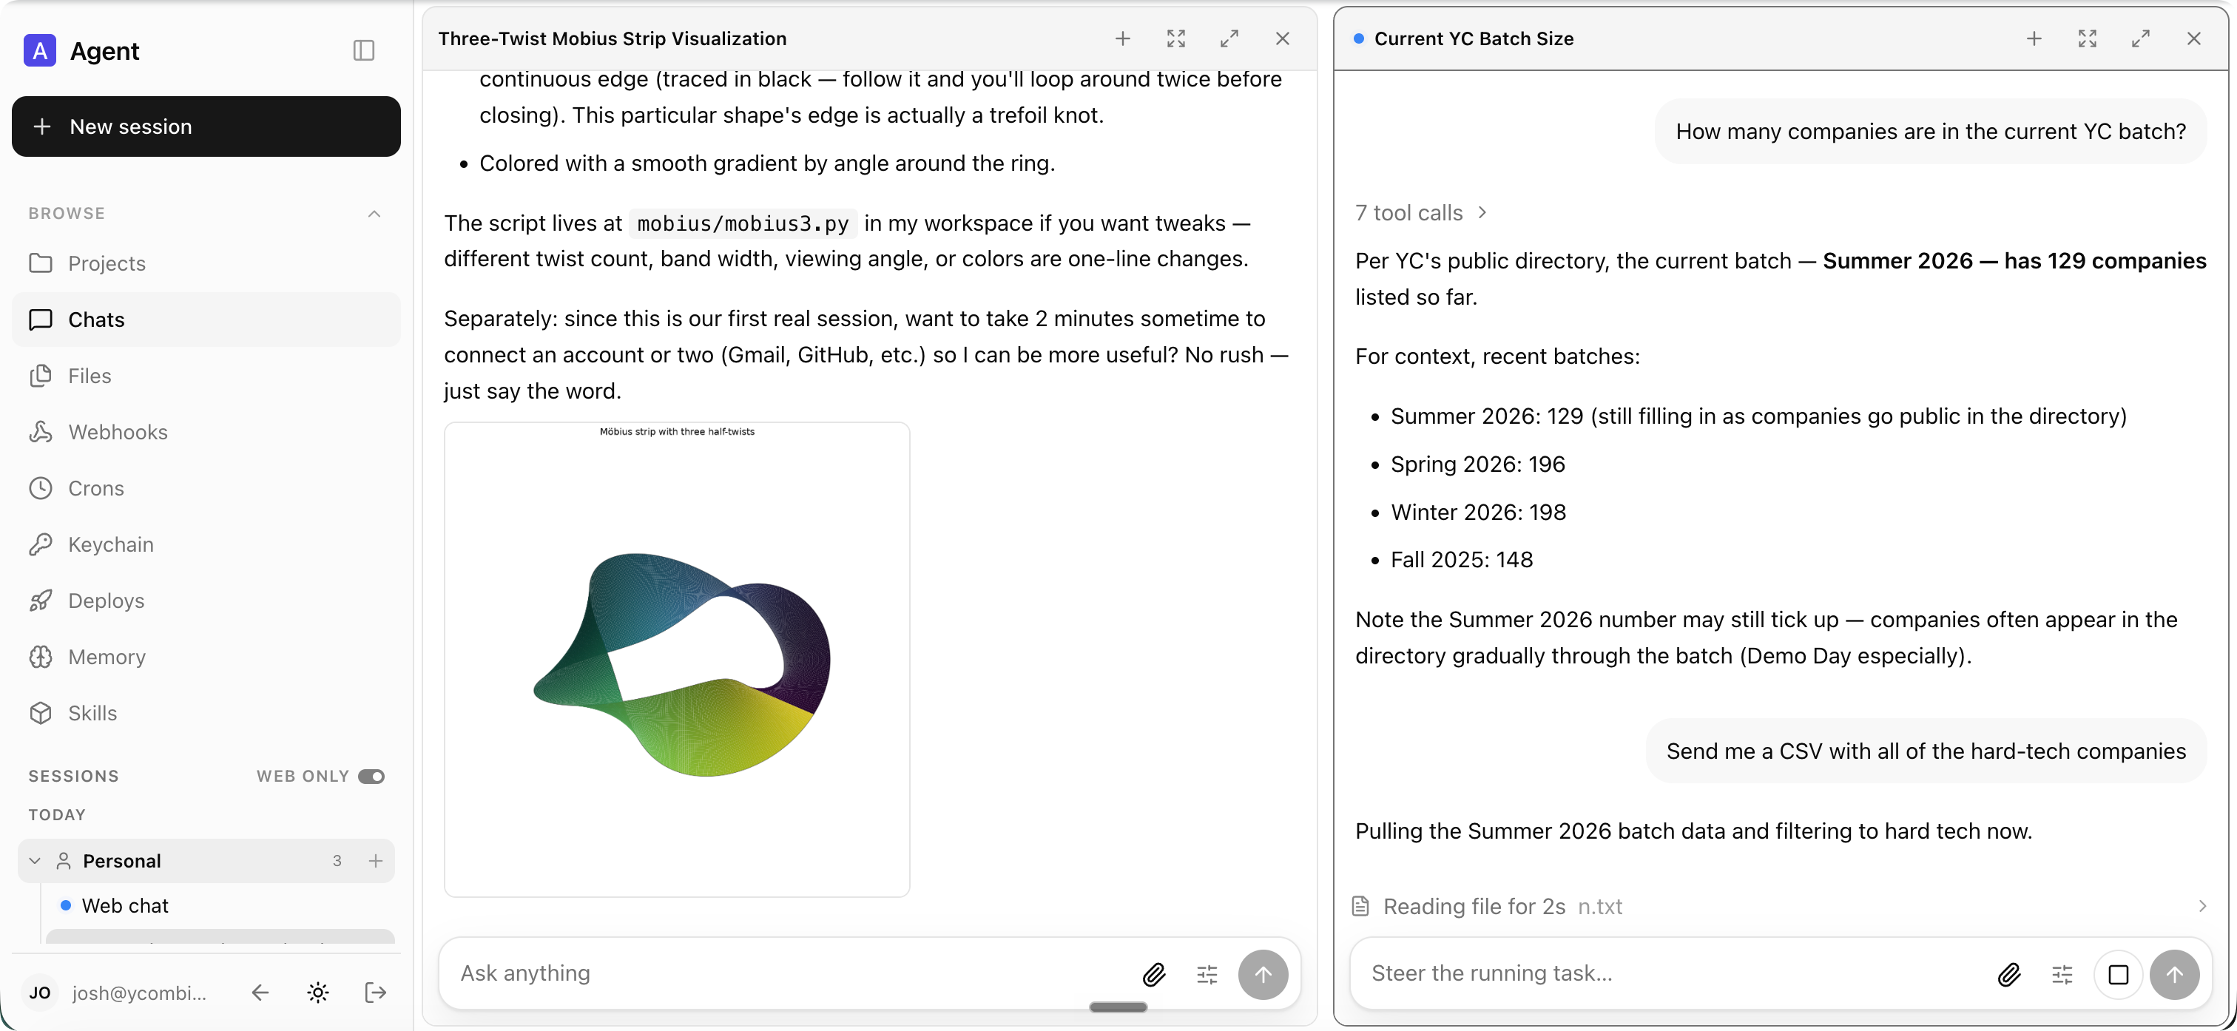Collapse the BROWSE section chevron
2237x1031 pixels.
374,214
